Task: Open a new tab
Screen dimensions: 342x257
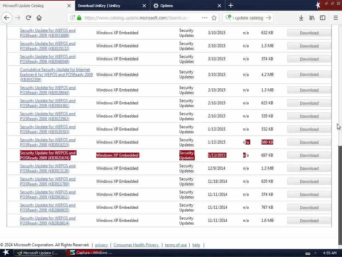Action: (x=231, y=5)
